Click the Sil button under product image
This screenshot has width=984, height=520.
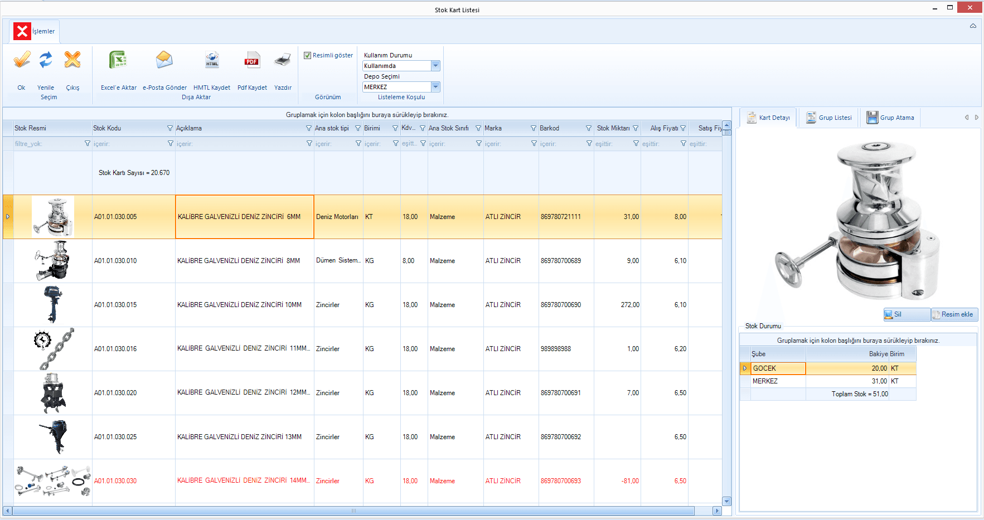[907, 314]
